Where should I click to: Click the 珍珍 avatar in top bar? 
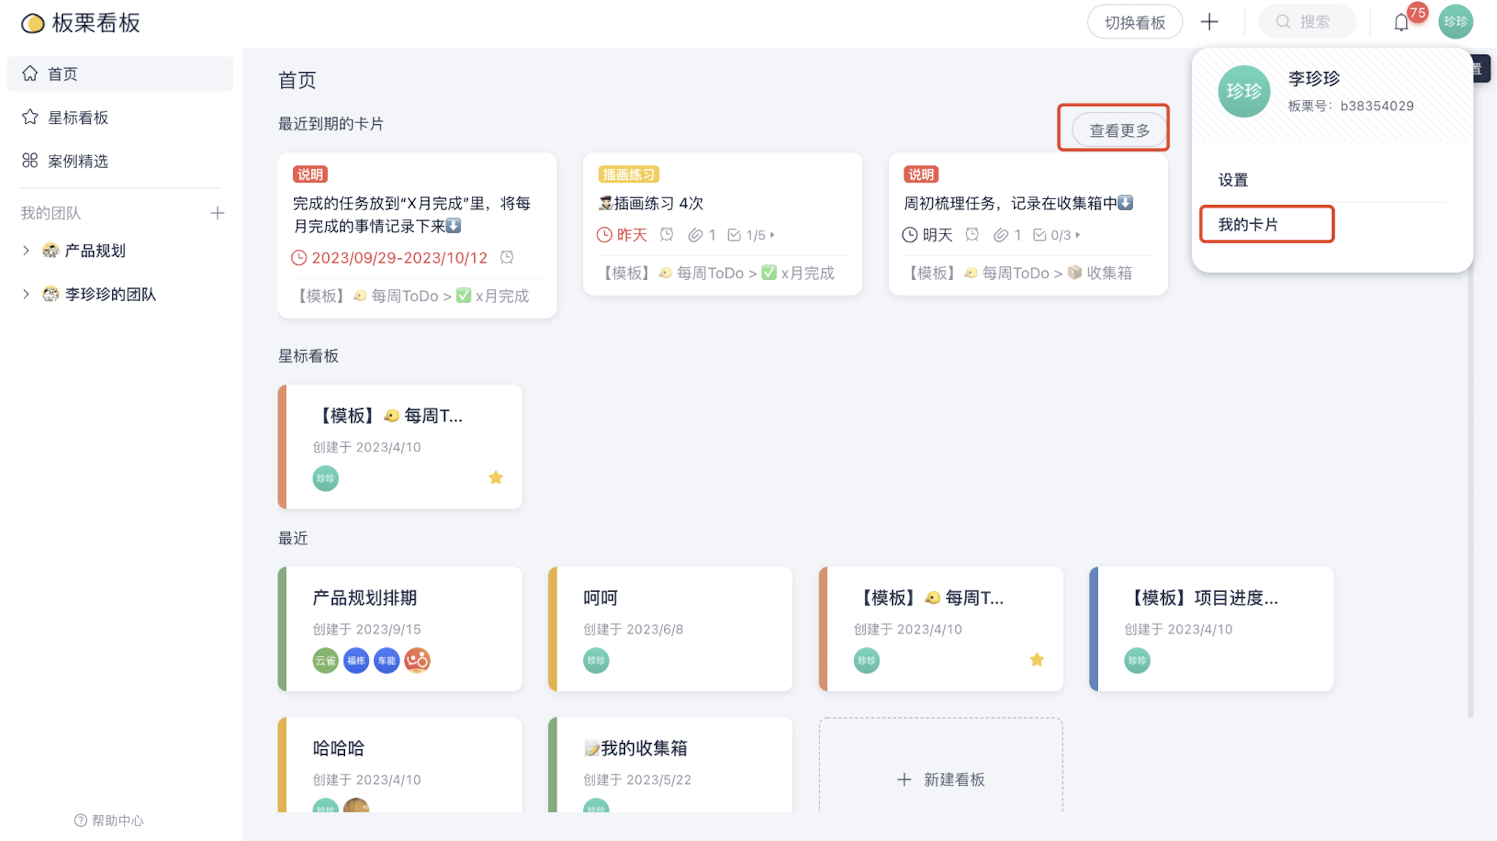pyautogui.click(x=1455, y=22)
